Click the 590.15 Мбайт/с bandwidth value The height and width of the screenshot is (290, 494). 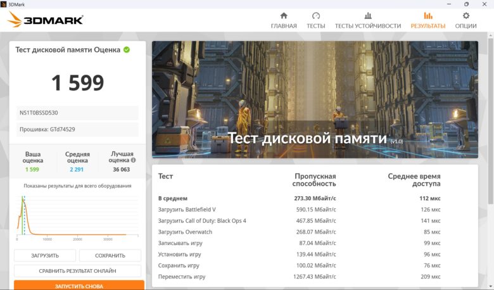(x=316, y=210)
